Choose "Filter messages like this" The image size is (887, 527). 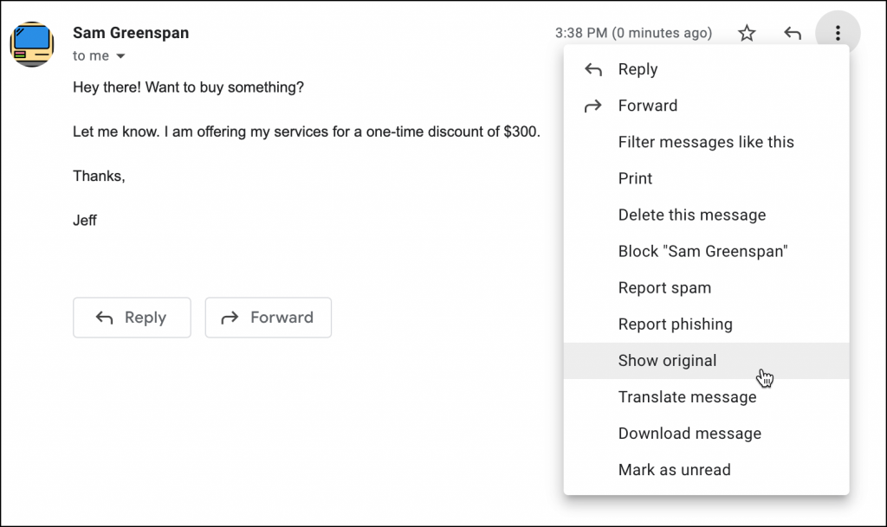[706, 142]
